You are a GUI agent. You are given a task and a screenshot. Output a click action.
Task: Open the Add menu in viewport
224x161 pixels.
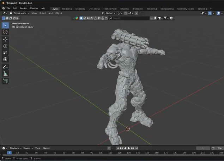click(50, 13)
